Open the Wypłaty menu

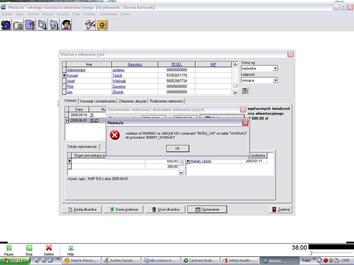90,14
